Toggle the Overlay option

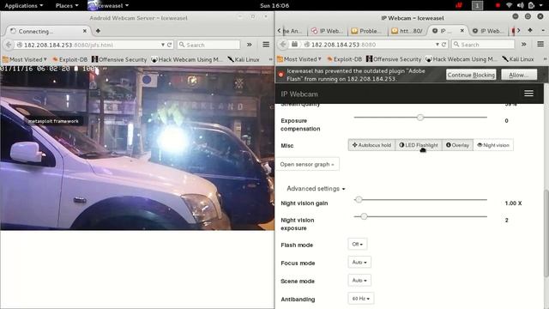point(457,145)
